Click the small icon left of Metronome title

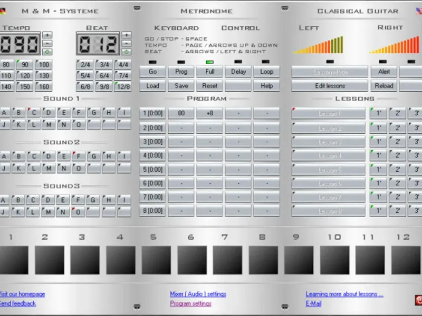click(137, 8)
